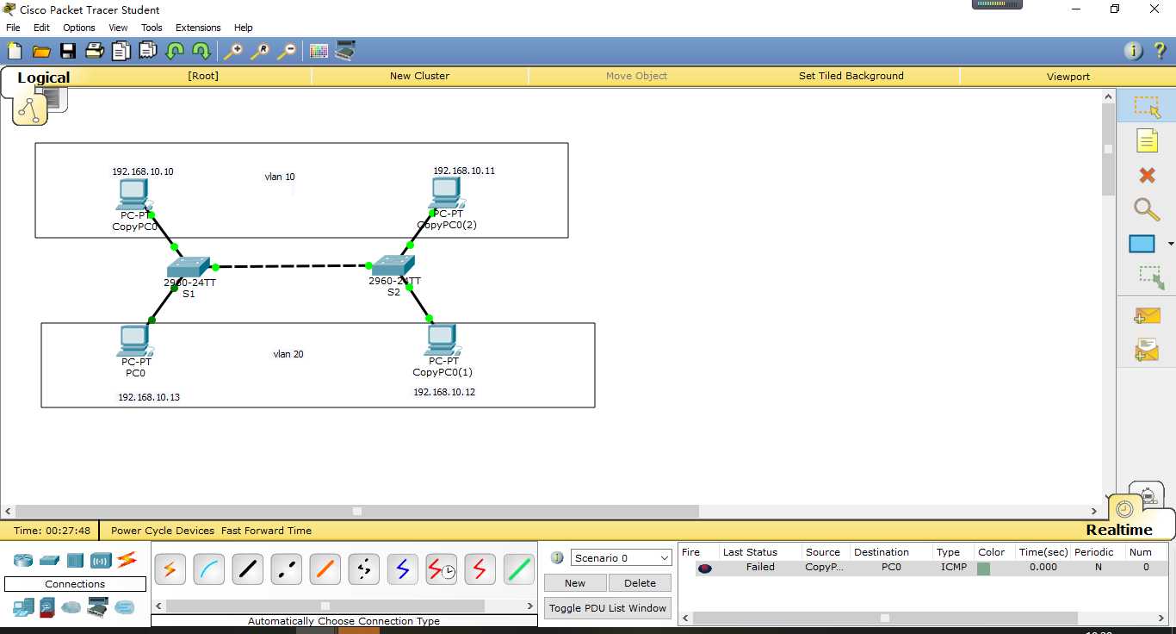Select the Inspect magnifier tool

[1147, 209]
